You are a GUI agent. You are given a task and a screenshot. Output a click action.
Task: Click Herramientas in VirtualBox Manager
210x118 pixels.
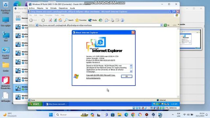coord(21,18)
